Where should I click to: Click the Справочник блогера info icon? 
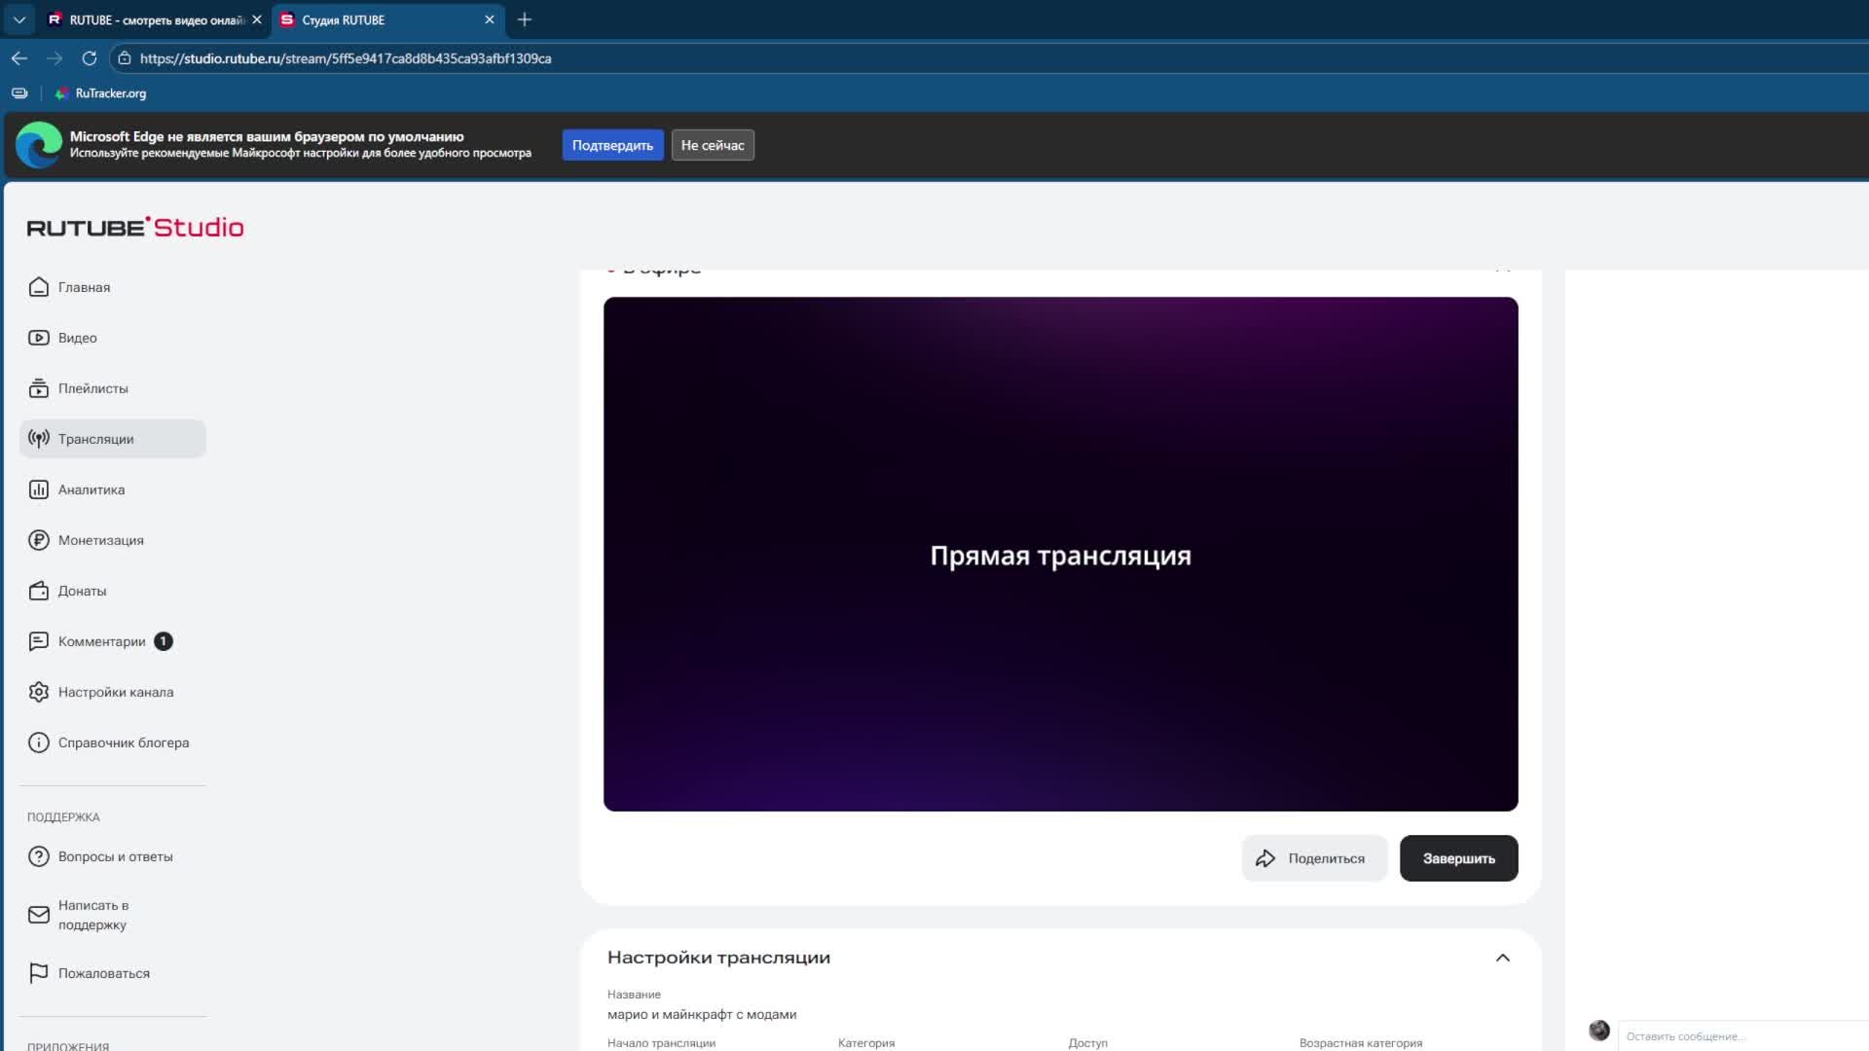(x=39, y=743)
